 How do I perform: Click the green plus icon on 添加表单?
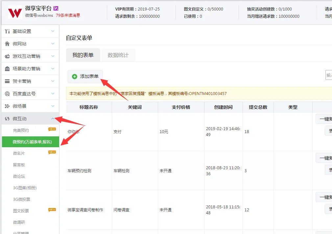click(x=75, y=76)
